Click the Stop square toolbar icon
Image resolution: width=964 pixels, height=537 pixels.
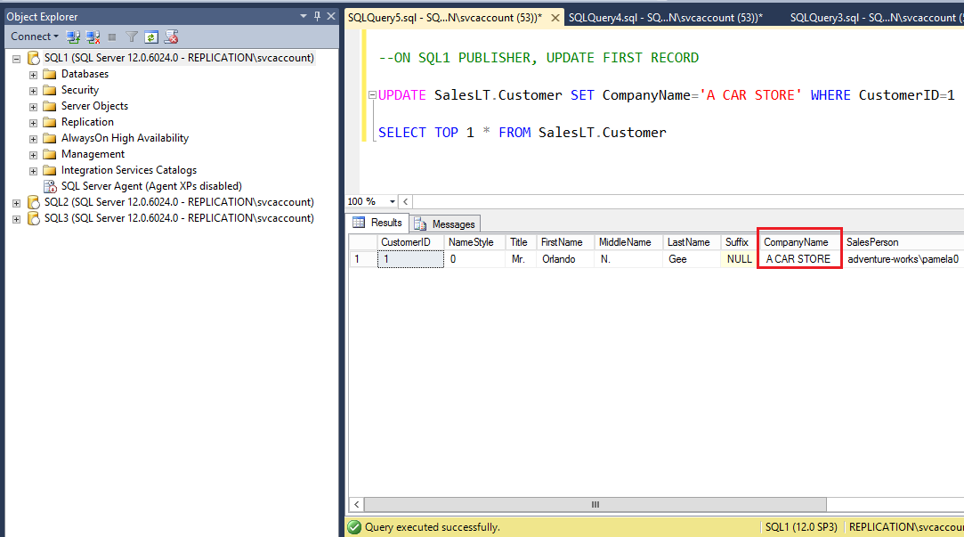pos(112,37)
